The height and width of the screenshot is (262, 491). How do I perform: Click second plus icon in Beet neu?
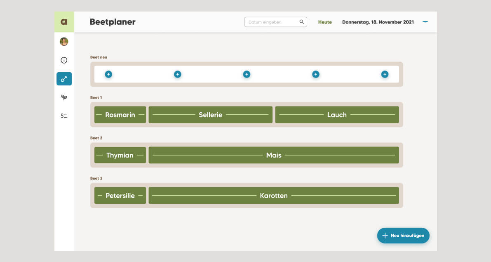pyautogui.click(x=178, y=74)
